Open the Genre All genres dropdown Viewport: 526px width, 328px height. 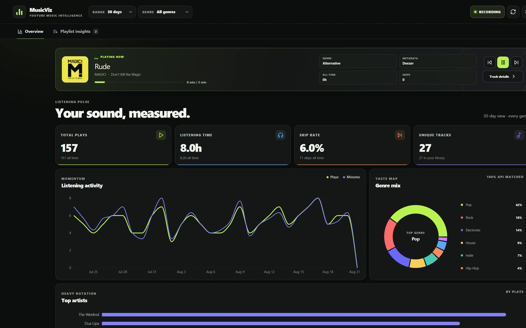click(x=165, y=12)
